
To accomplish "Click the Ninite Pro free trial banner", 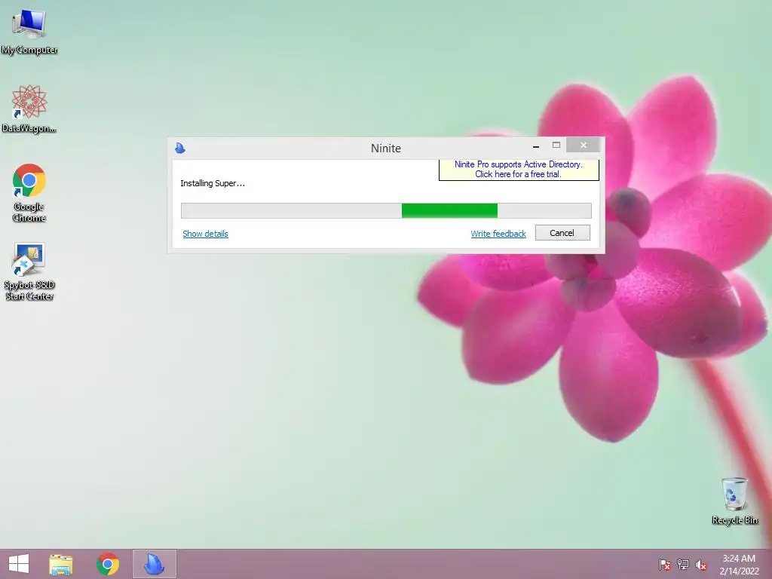I will (x=519, y=170).
